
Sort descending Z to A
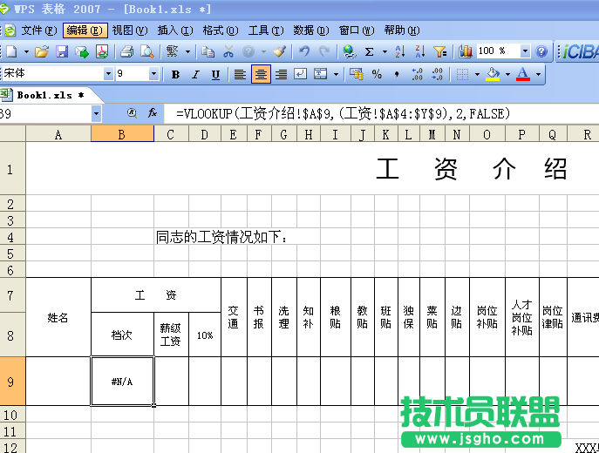(420, 51)
